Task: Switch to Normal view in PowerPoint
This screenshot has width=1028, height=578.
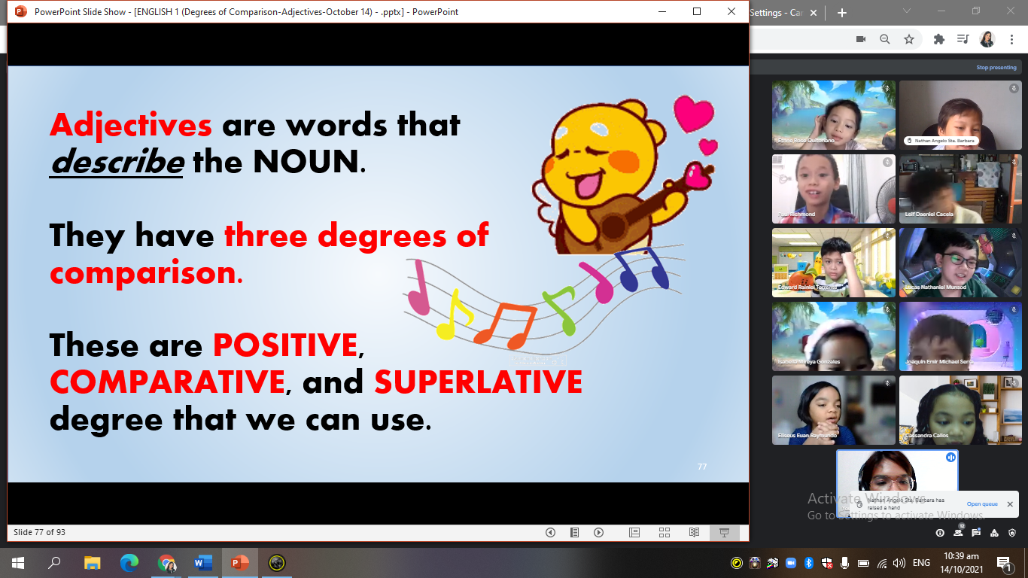Action: click(x=634, y=532)
